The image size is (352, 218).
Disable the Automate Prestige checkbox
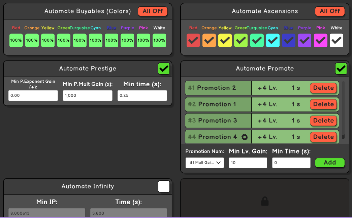164,69
